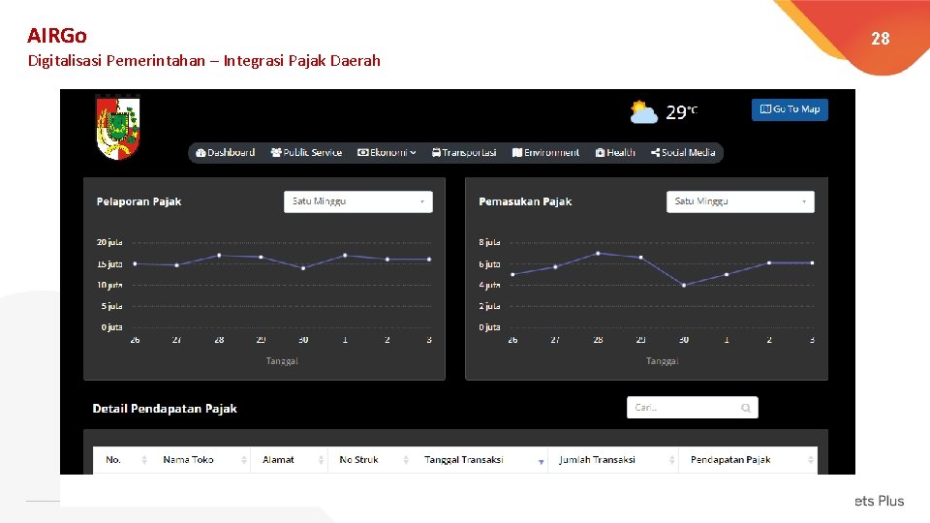Expand the Ekonomi dropdown menu

[387, 152]
